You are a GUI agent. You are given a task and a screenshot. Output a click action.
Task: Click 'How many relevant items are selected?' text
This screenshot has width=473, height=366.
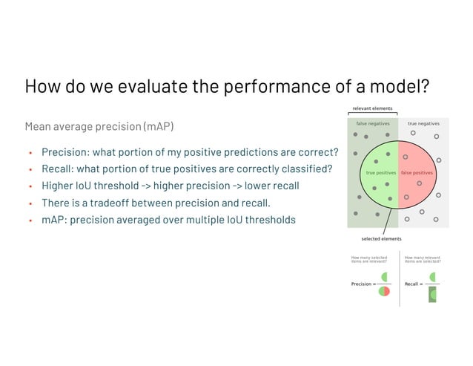coord(423,259)
